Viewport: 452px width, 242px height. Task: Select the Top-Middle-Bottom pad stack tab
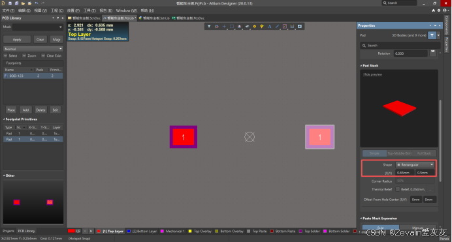399,153
